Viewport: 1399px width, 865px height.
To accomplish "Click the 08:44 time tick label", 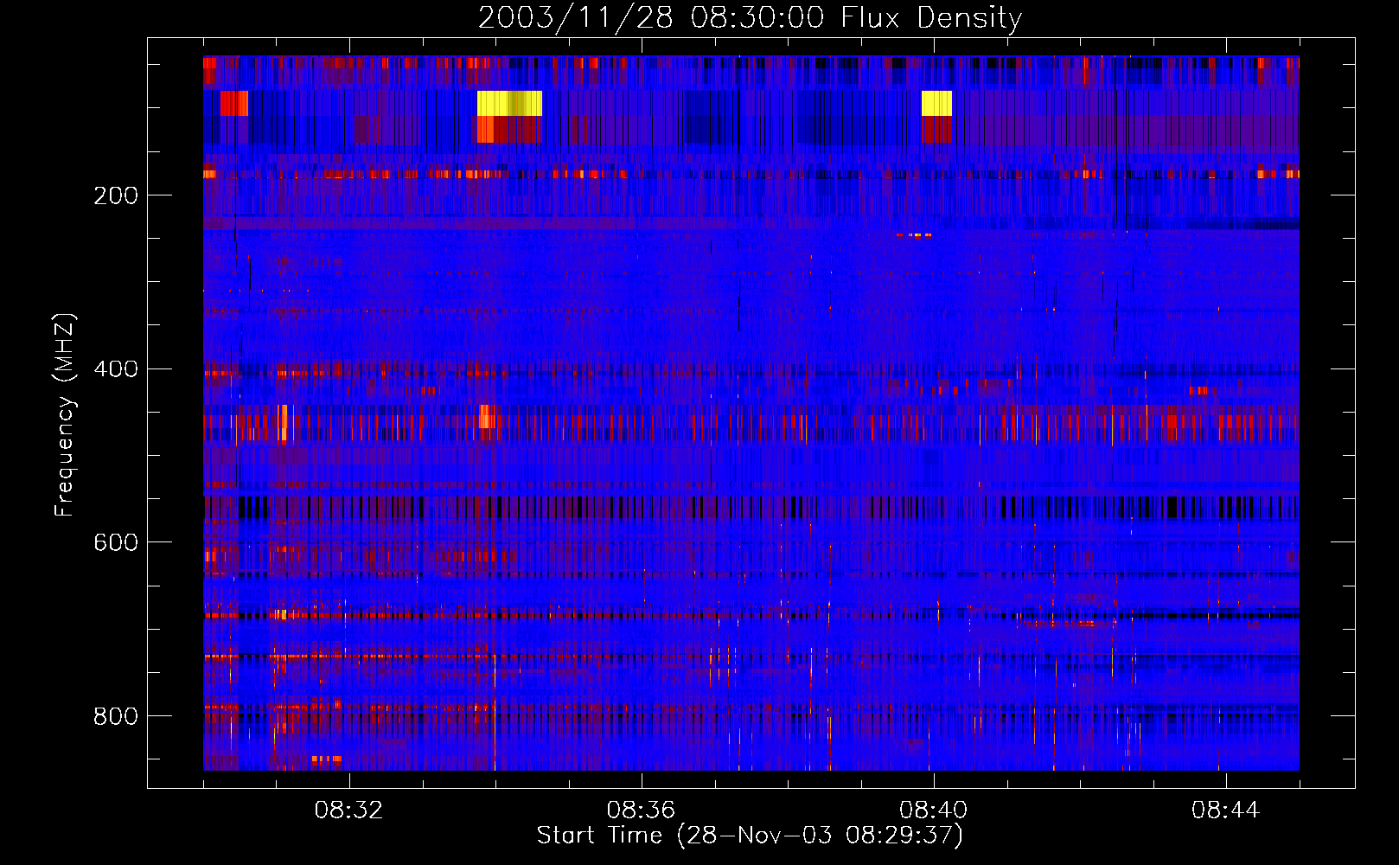I will pyautogui.click(x=1225, y=811).
